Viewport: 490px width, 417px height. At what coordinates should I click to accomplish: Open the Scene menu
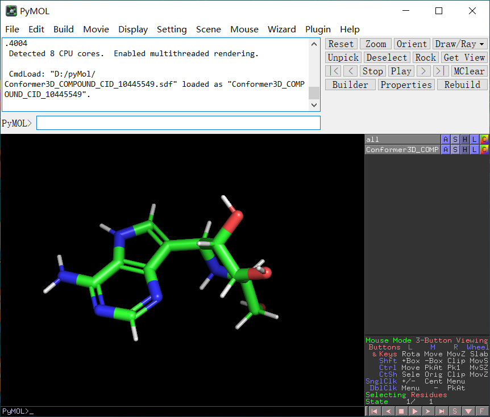tap(209, 30)
